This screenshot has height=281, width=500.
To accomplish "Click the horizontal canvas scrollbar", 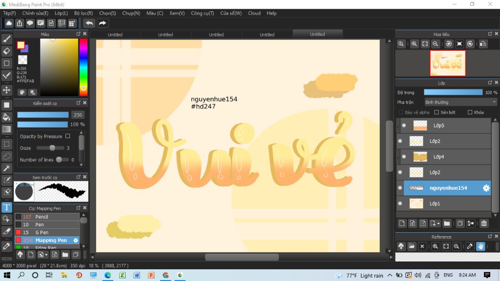I will pos(242,257).
